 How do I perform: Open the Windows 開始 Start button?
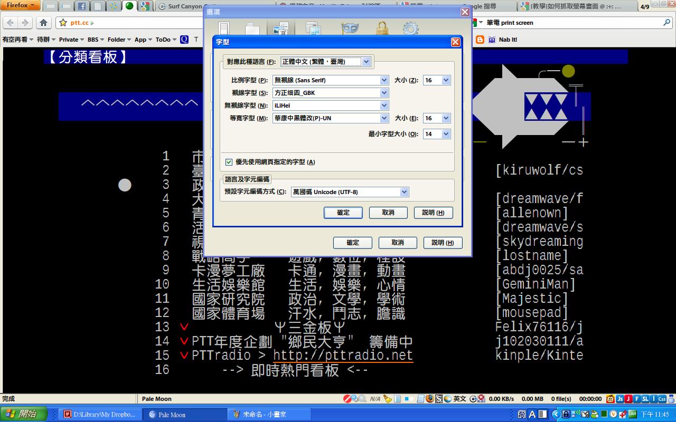pyautogui.click(x=24, y=415)
